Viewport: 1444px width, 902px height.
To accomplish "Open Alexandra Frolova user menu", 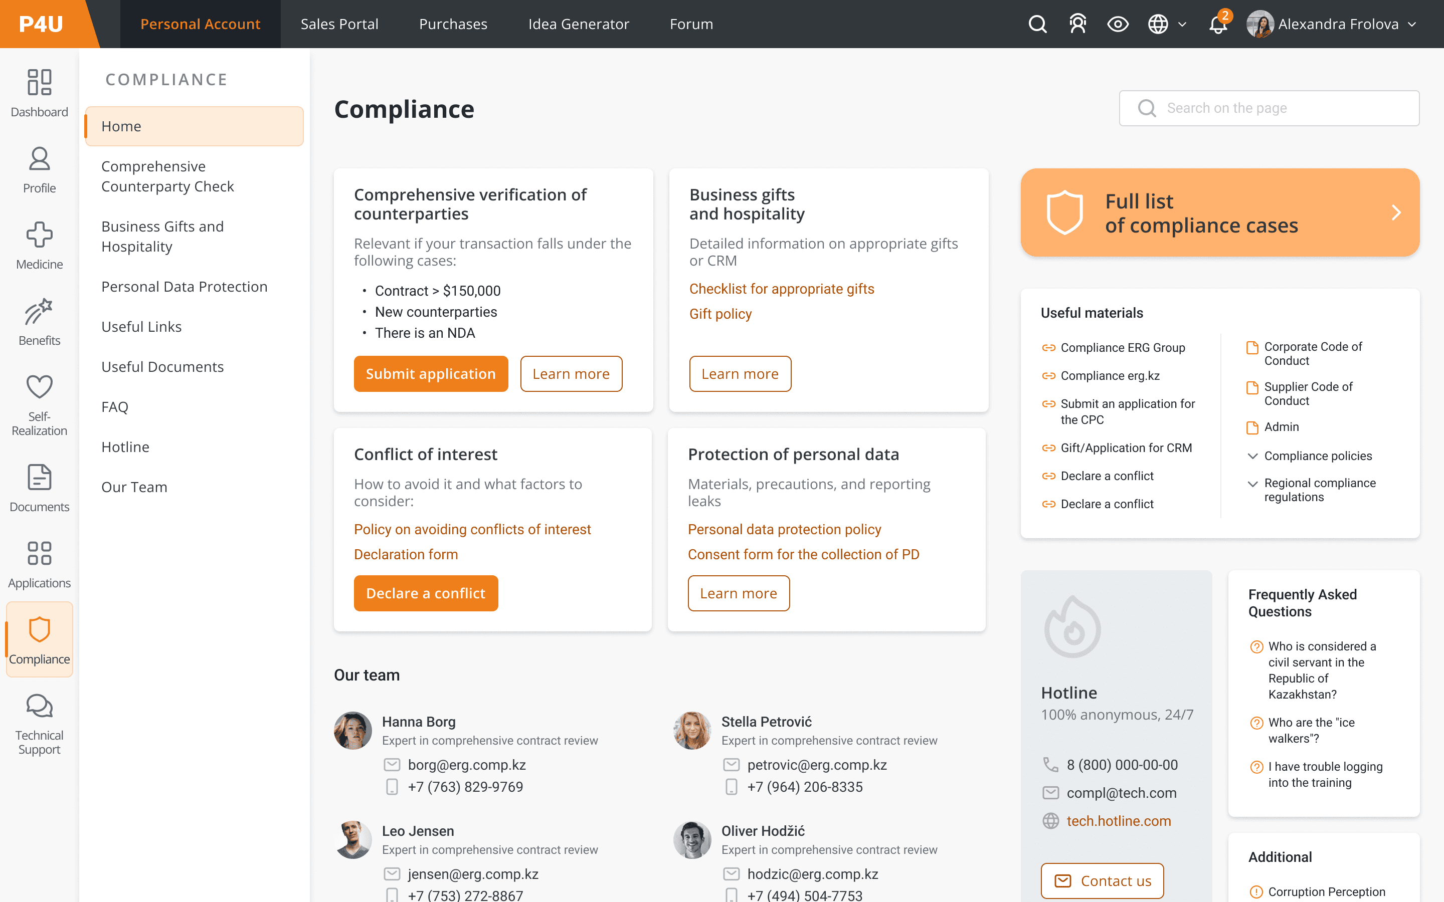I will pos(1332,24).
